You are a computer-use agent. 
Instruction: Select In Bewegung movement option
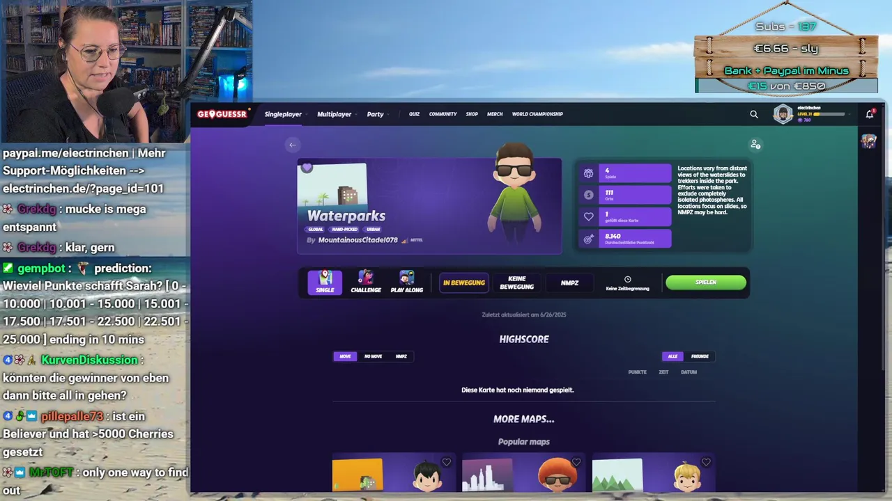[x=464, y=283]
